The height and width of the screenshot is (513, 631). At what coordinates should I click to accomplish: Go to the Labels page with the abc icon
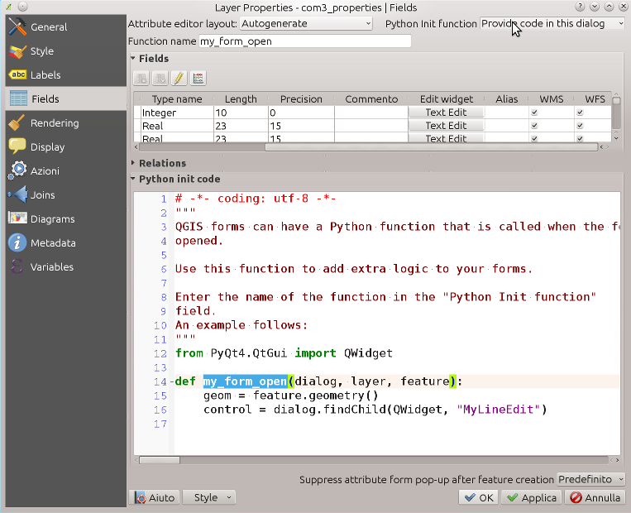point(65,75)
